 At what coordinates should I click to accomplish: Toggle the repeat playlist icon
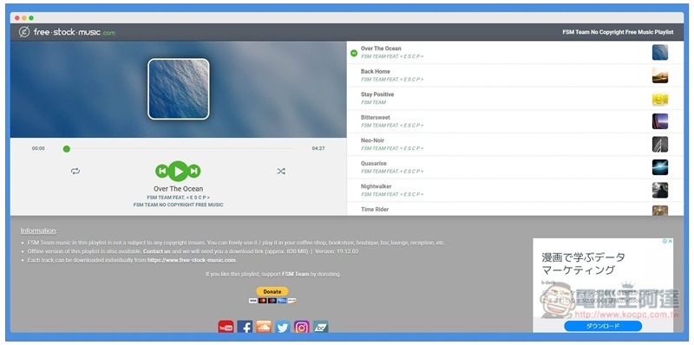pyautogui.click(x=75, y=171)
